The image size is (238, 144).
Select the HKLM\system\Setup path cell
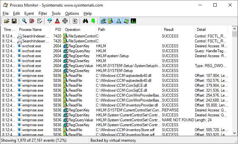point(113,56)
